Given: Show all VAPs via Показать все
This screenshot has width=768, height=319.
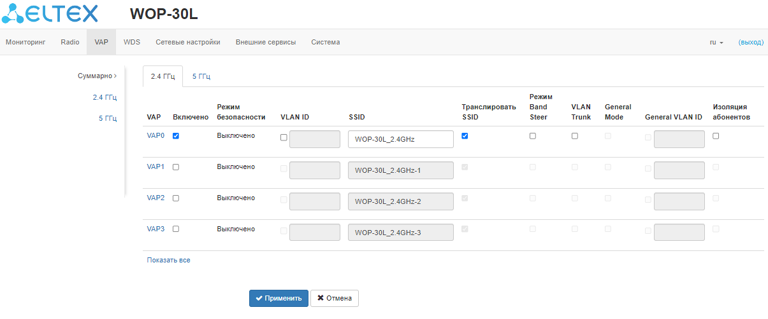Looking at the screenshot, I should 168,260.
